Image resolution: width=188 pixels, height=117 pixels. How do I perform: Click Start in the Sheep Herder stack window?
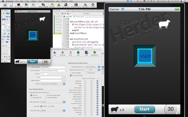point(33,61)
